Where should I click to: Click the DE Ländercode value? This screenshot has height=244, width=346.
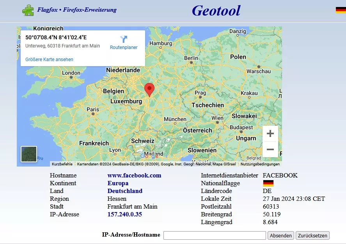pos(267,191)
